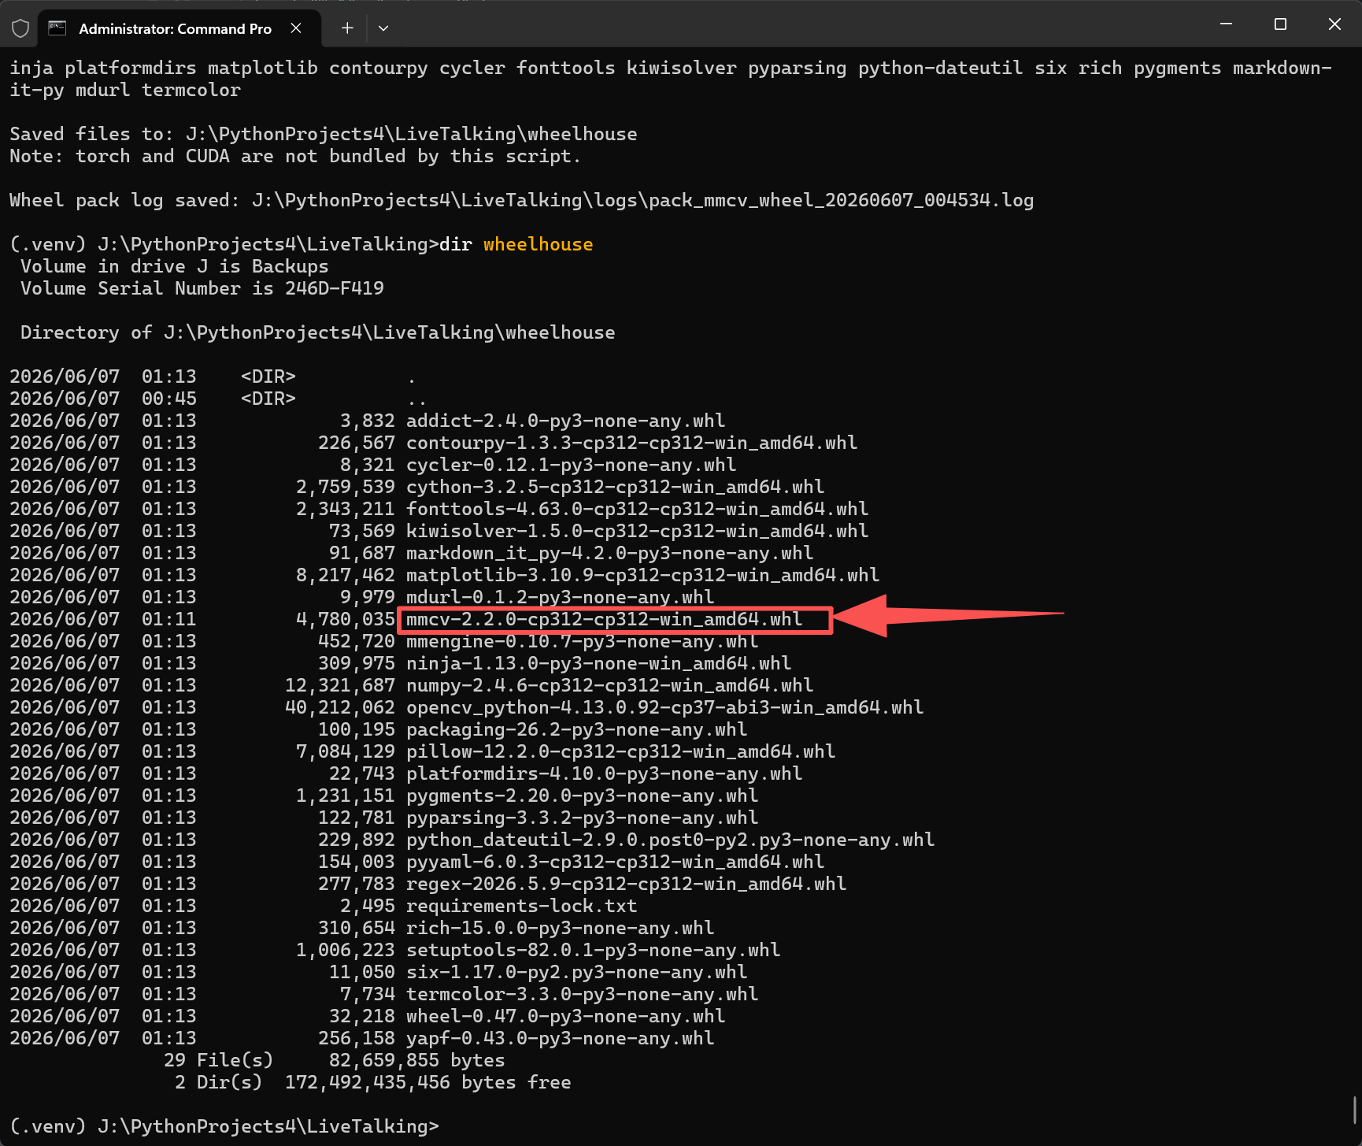The image size is (1362, 1146).
Task: Click the mdurl-0.1.2 wheel file name
Action: (561, 597)
